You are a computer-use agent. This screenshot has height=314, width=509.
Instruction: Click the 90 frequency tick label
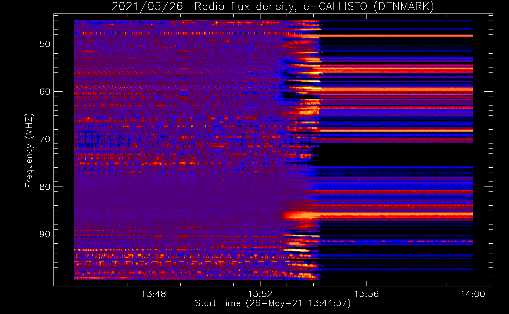[x=45, y=234]
